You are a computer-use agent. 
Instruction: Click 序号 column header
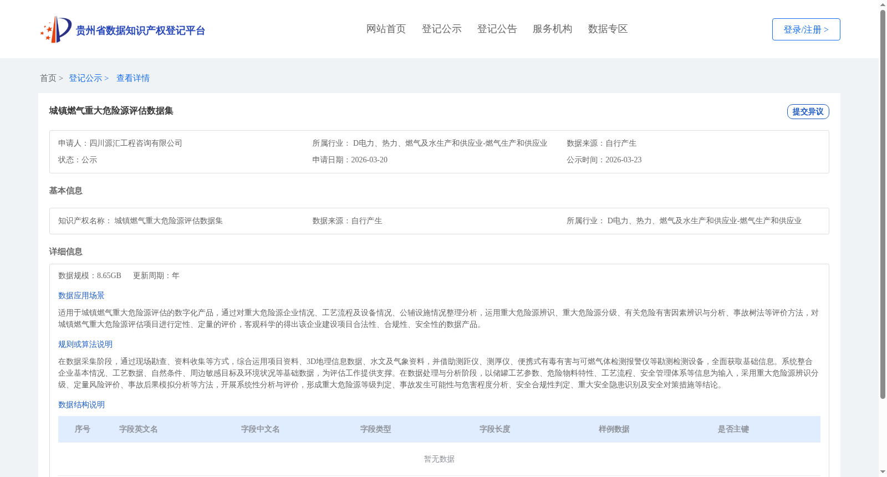click(83, 429)
